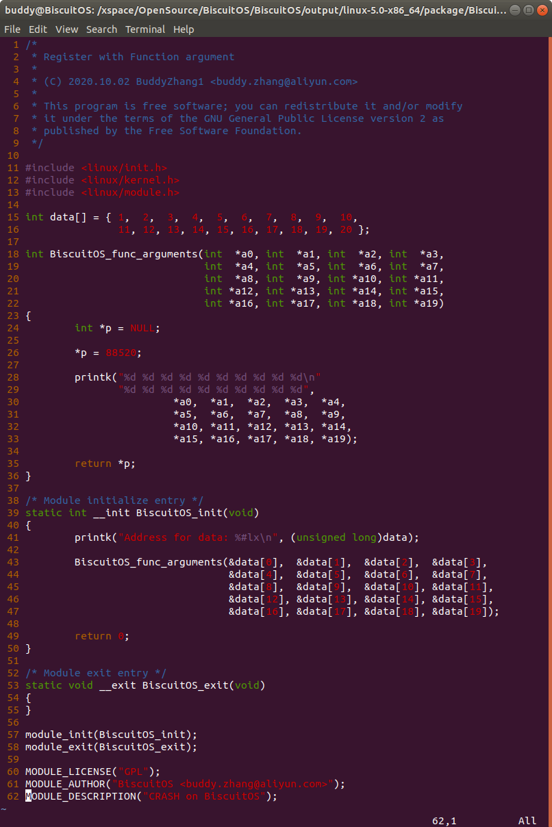This screenshot has width=552, height=827.
Task: Open the Terminal menu
Action: 145,29
